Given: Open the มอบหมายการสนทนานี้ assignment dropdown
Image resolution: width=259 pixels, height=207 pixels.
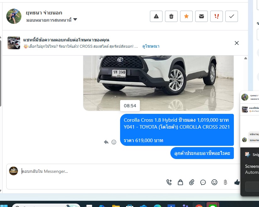Looking at the screenshot, I should tap(52, 20).
